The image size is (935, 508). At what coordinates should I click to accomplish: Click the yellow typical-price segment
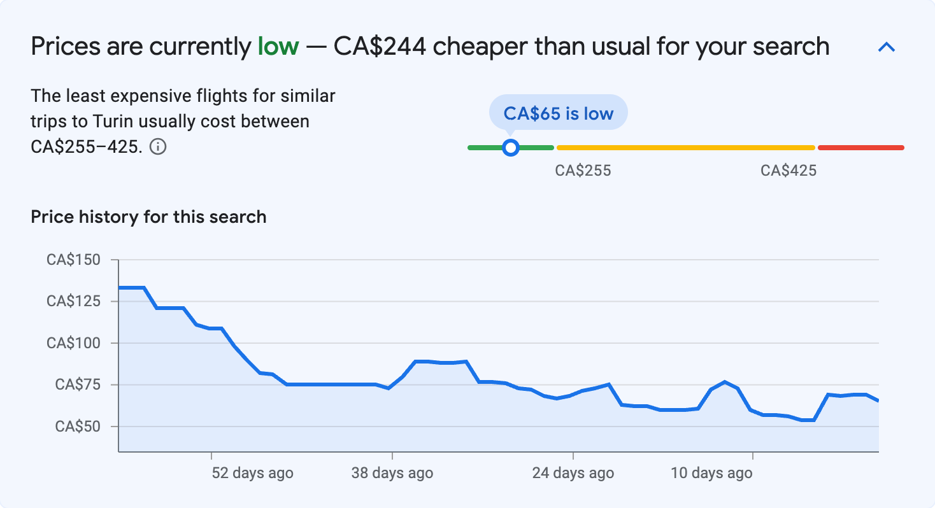click(685, 147)
